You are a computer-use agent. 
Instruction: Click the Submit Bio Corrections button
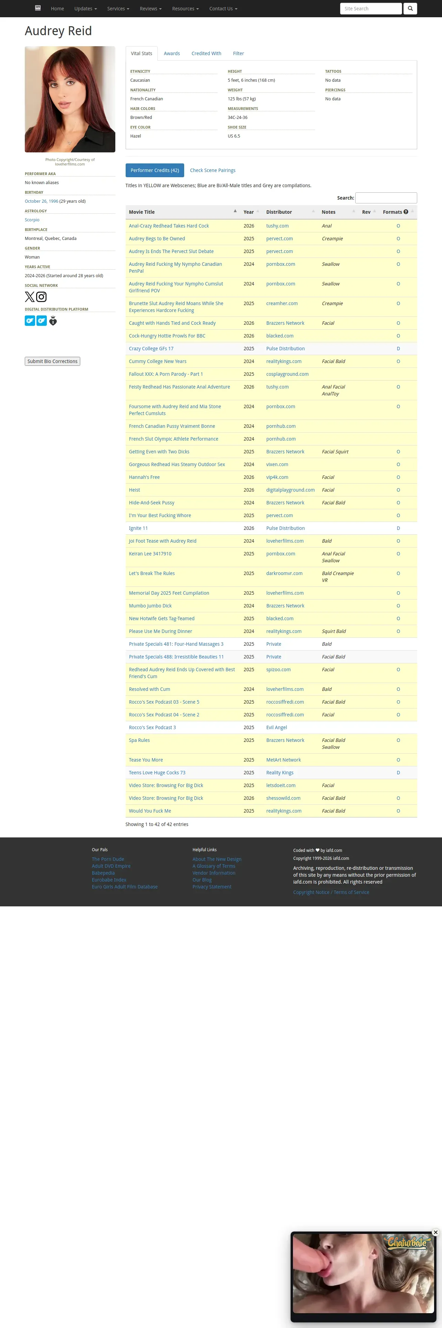(52, 361)
